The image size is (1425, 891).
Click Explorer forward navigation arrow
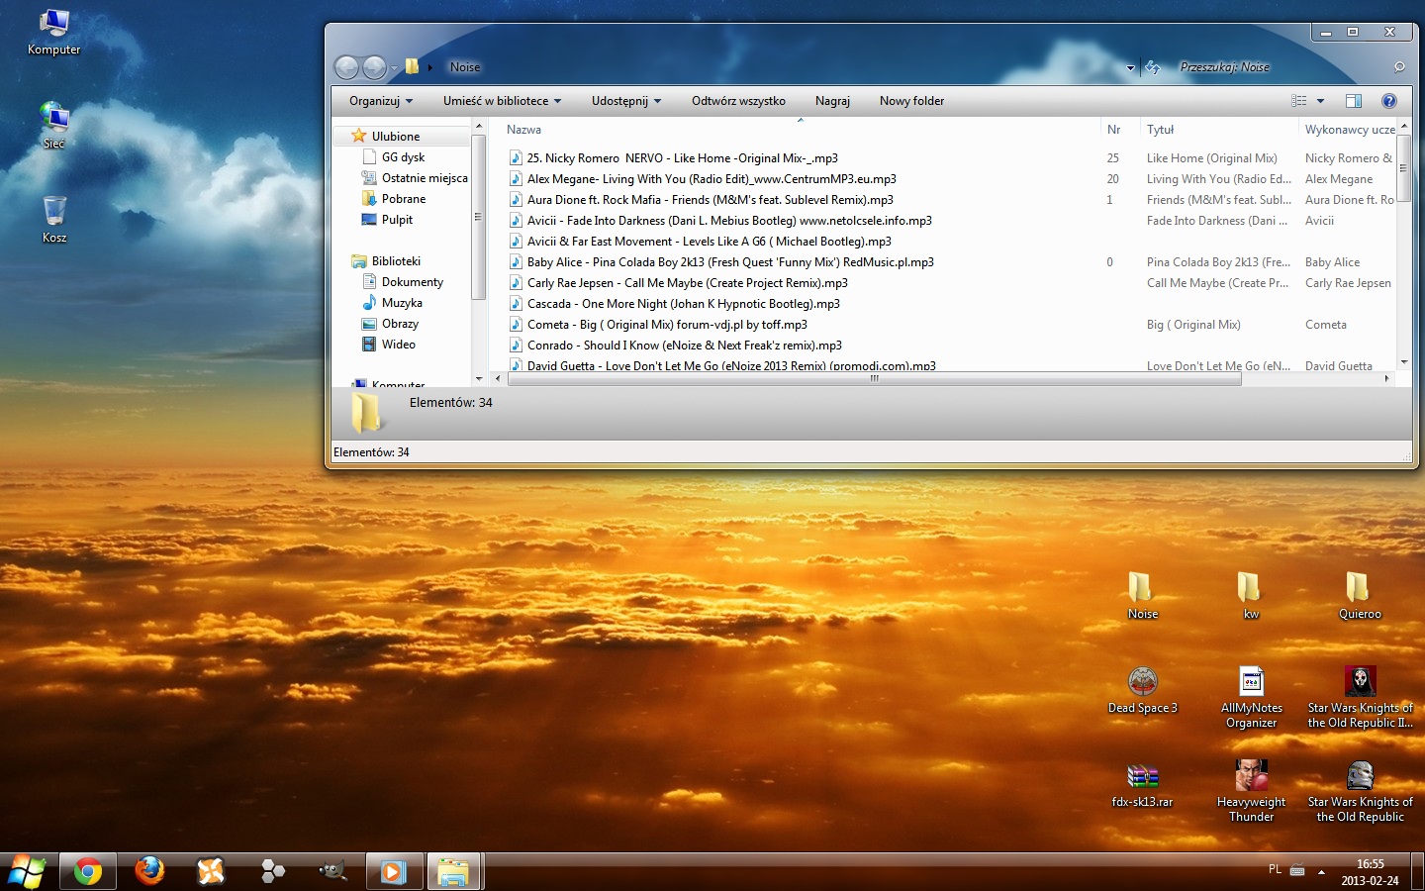click(374, 67)
